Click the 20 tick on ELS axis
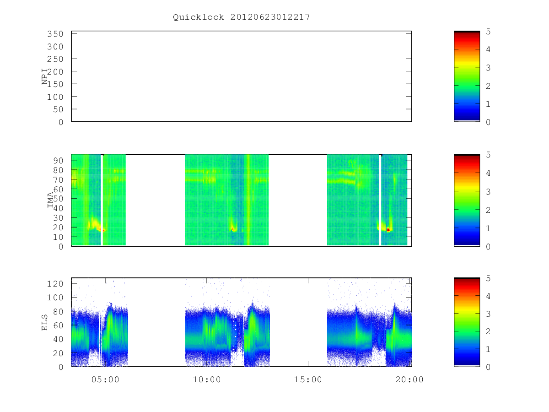The width and height of the screenshot is (549, 412). (59, 353)
